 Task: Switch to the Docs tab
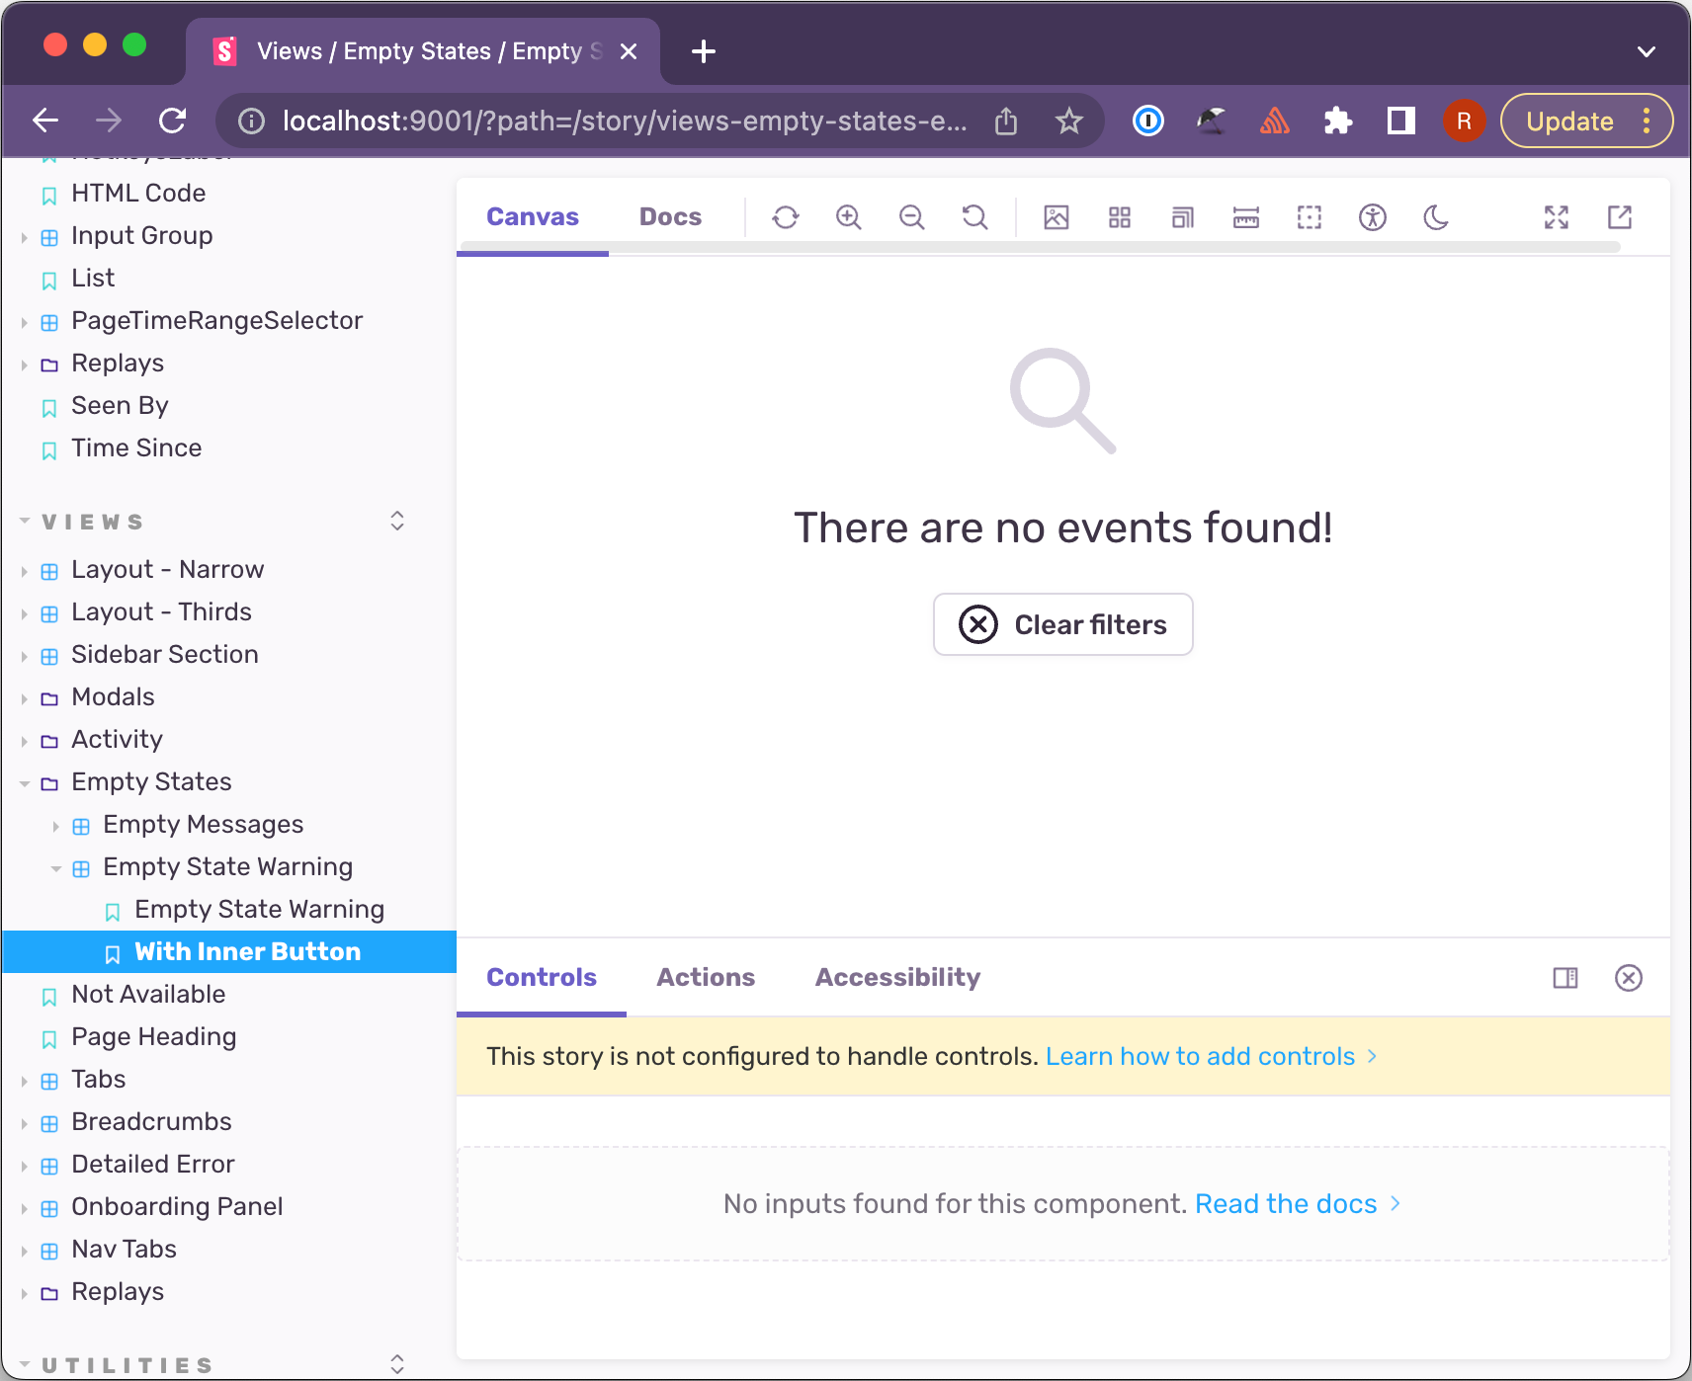click(x=670, y=217)
